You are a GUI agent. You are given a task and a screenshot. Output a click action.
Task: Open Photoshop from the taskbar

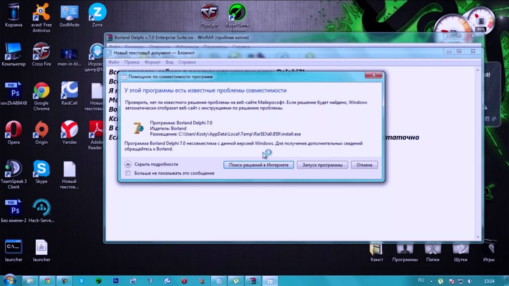116,281
